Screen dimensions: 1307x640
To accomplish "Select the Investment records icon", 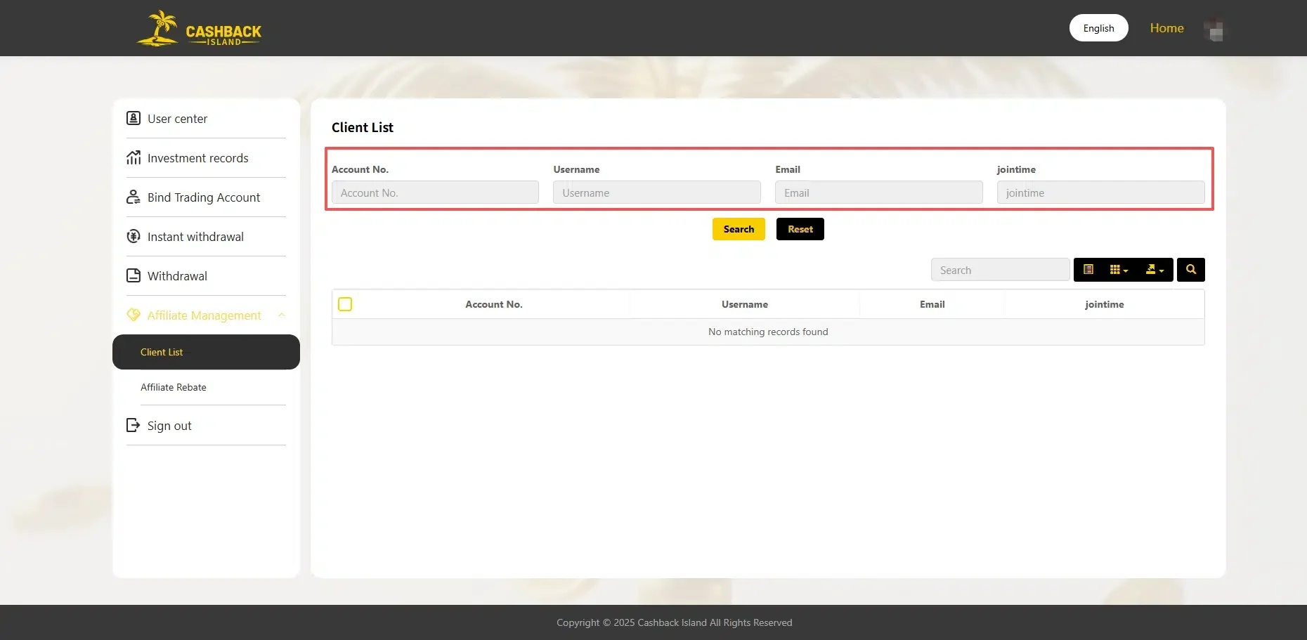I will click(x=134, y=157).
